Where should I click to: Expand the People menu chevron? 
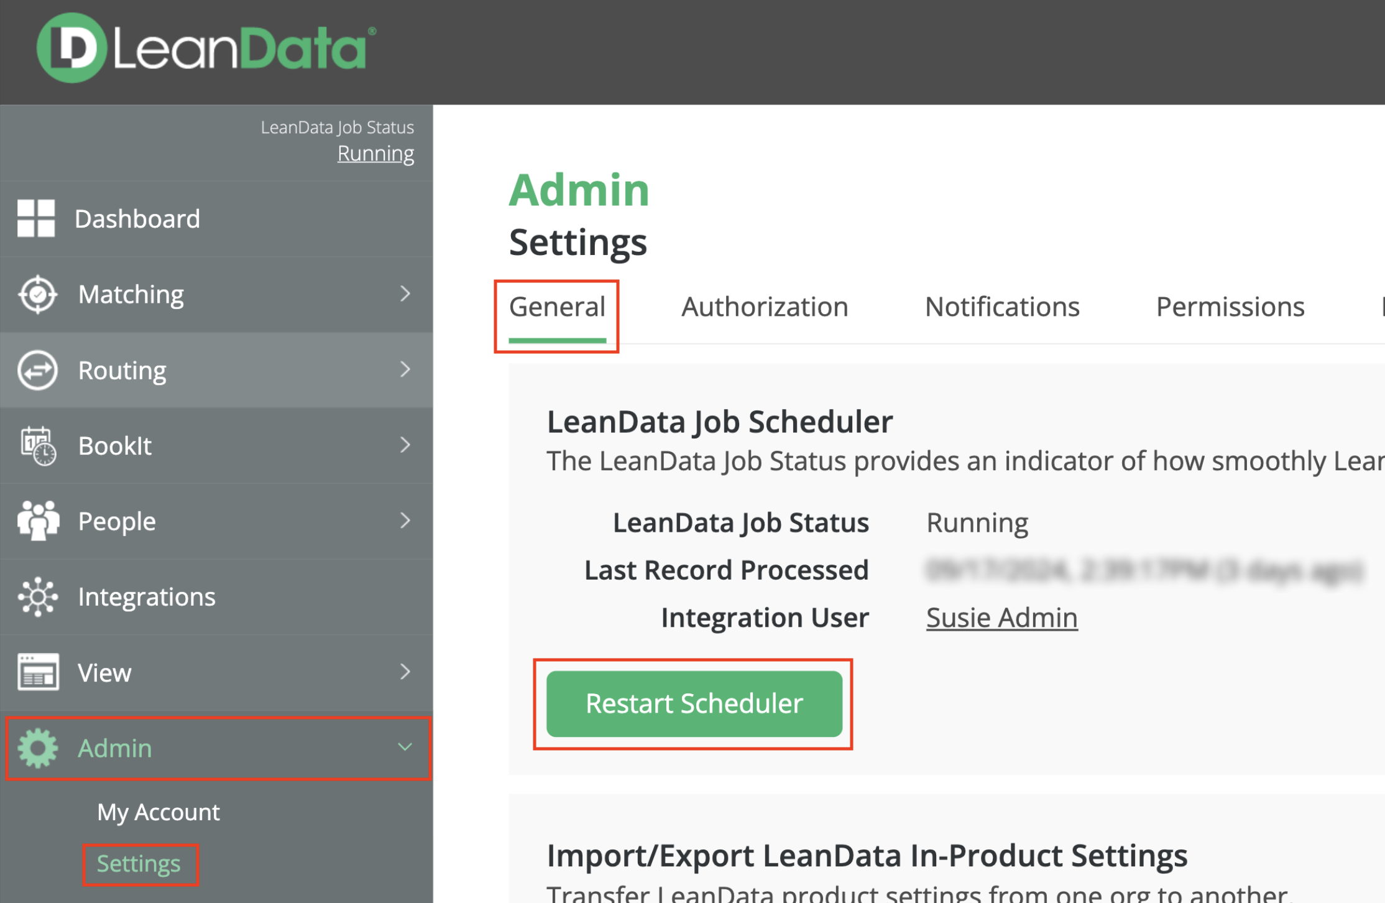(x=405, y=521)
